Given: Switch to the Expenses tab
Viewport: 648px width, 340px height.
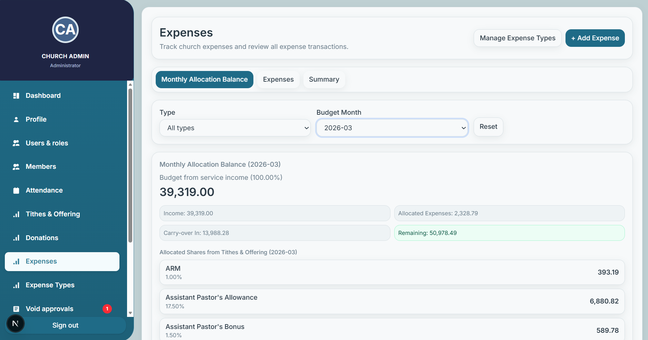Looking at the screenshot, I should point(278,80).
